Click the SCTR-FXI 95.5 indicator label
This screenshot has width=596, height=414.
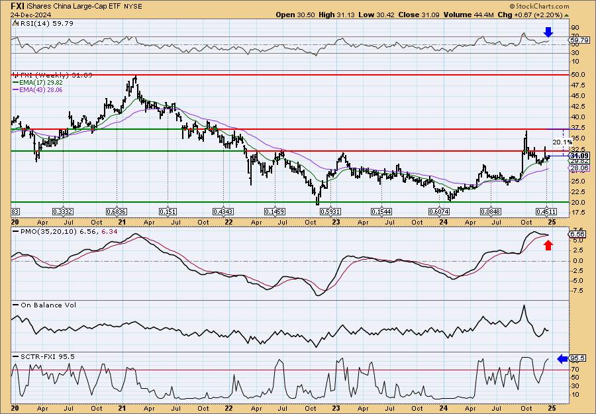coord(48,356)
